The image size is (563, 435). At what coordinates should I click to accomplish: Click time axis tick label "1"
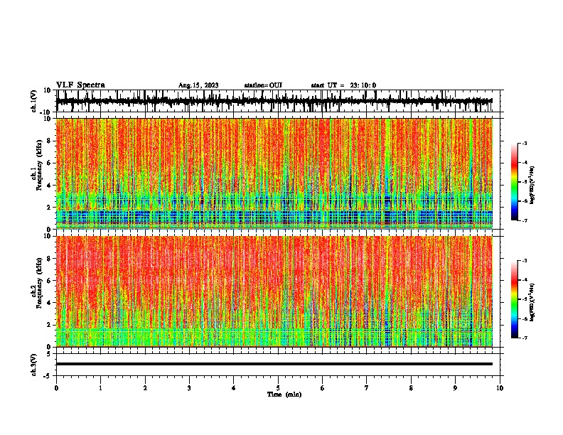click(x=100, y=388)
